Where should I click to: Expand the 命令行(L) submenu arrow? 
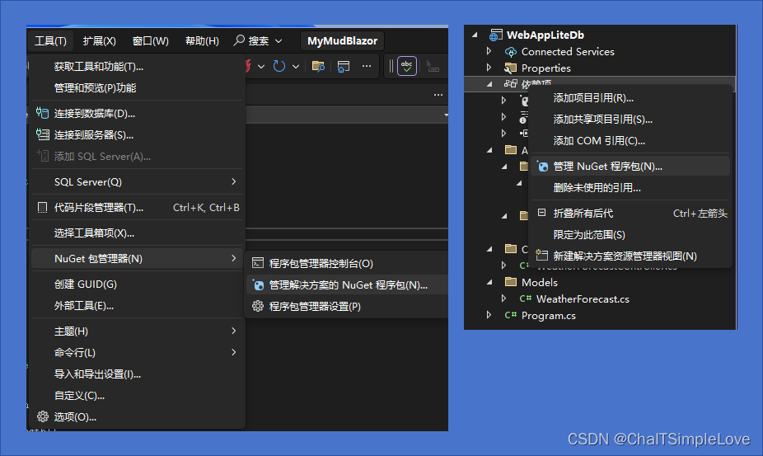[x=233, y=352]
